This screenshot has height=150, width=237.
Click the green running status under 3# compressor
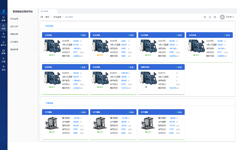148,55
